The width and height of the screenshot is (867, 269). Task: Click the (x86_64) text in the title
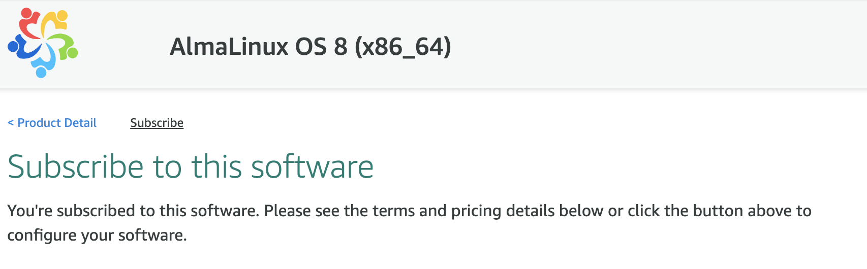tap(402, 47)
